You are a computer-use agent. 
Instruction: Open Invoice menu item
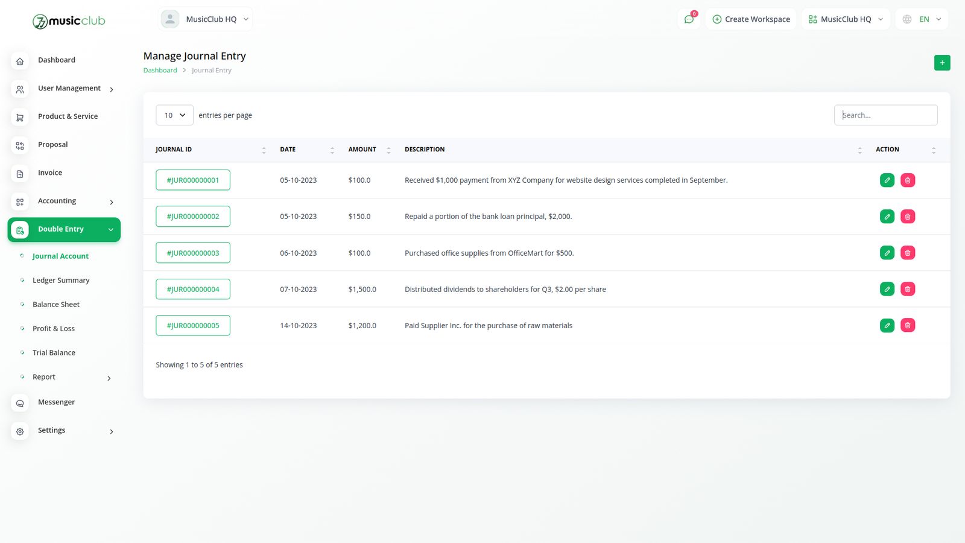pyautogui.click(x=50, y=173)
